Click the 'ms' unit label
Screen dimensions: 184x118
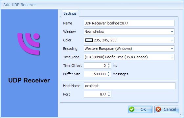pyautogui.click(x=115, y=66)
